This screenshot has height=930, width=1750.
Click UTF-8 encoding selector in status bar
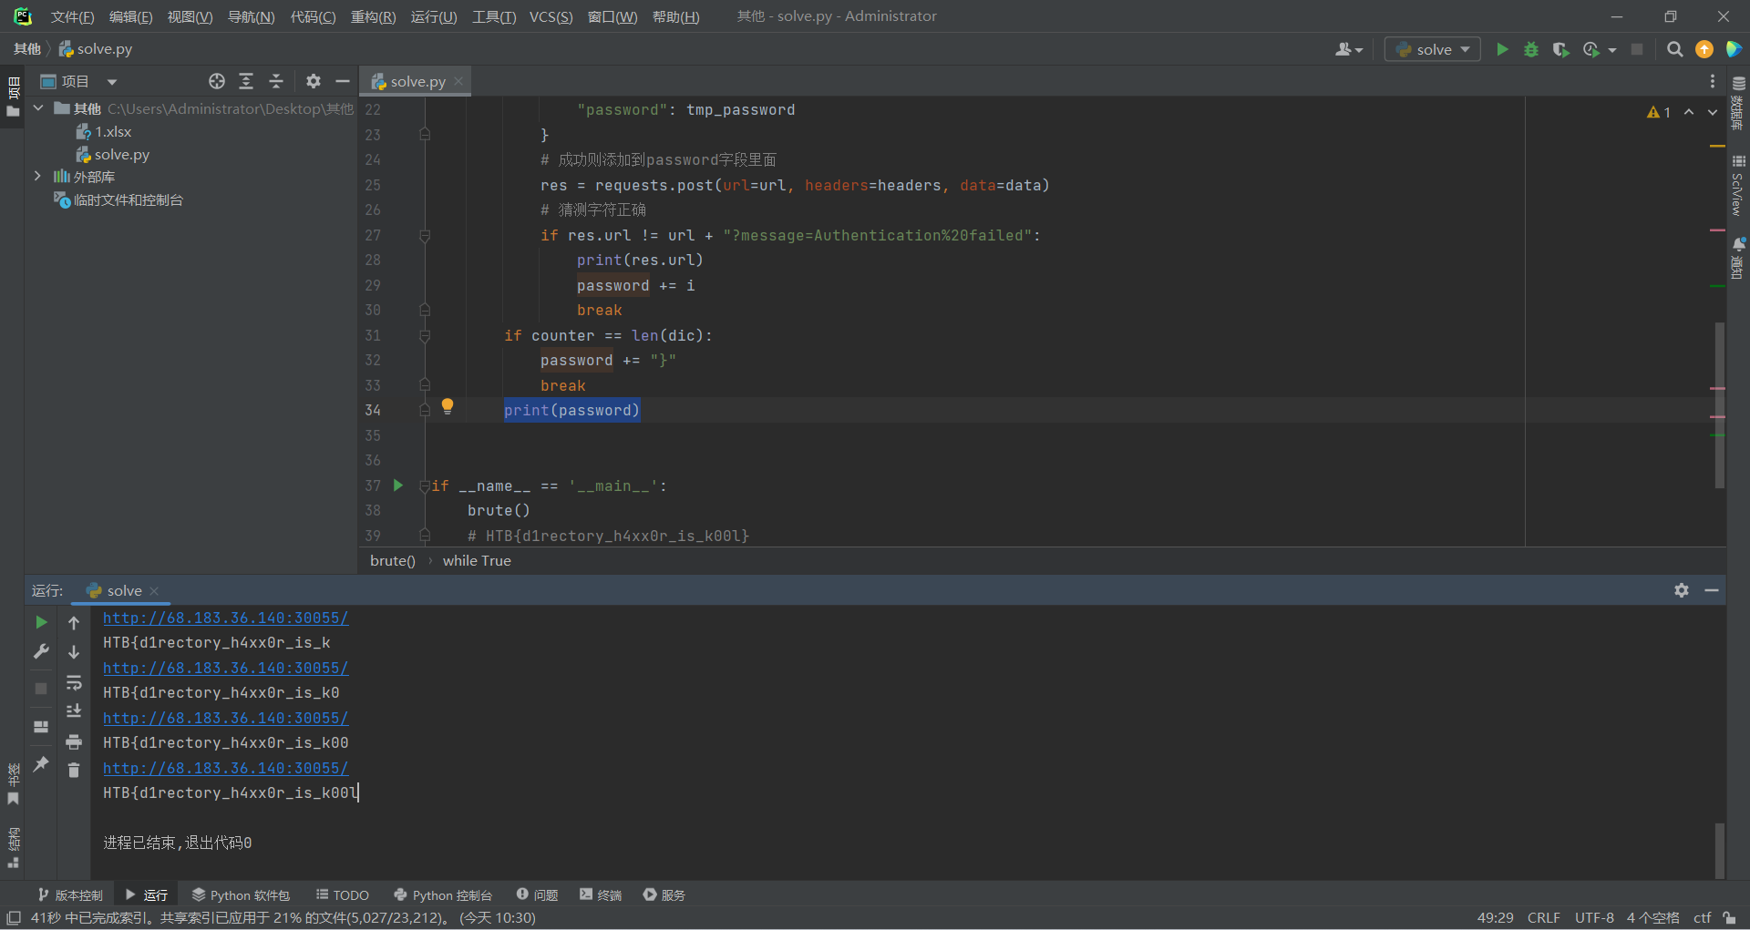pos(1594,917)
